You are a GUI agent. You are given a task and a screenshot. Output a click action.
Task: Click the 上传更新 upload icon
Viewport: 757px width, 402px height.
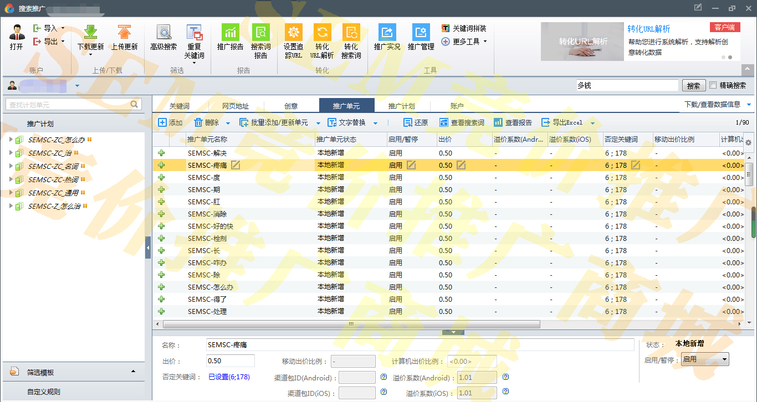[x=124, y=33]
